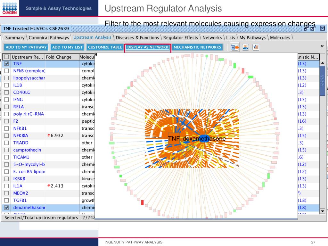328x246 pixels.
Task: Select the orange TNF node in network
Action: (174, 138)
